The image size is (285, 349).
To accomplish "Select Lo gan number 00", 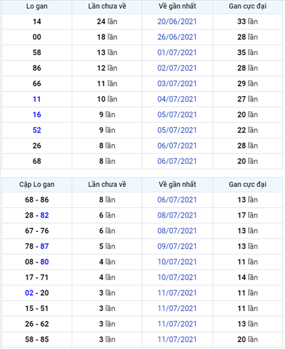I will pos(37,37).
